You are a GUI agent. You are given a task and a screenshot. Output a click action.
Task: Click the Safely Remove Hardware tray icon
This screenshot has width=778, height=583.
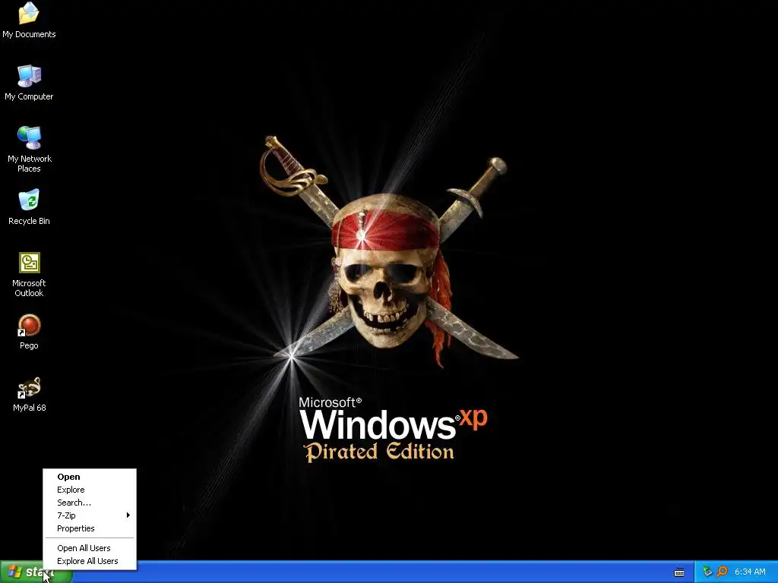click(x=707, y=572)
